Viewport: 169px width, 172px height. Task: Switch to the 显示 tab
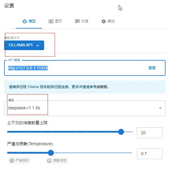click(55, 21)
